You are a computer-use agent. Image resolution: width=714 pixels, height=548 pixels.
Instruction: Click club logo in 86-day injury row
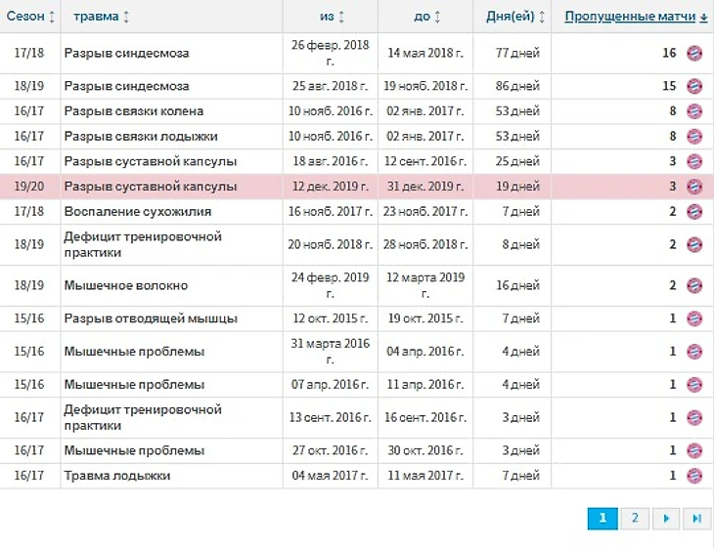694,86
